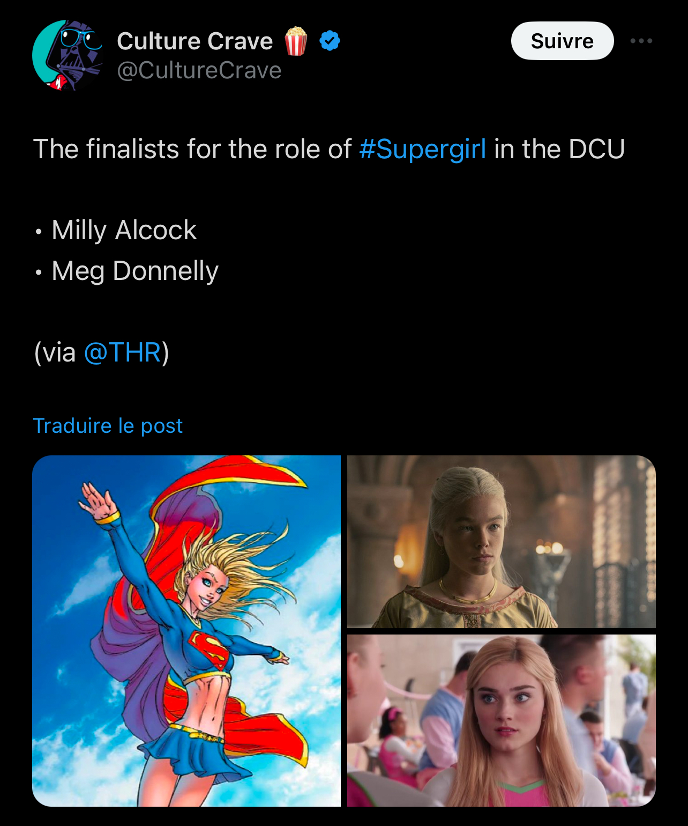The height and width of the screenshot is (826, 688).
Task: Open the three-dot more options menu
Action: click(x=641, y=41)
